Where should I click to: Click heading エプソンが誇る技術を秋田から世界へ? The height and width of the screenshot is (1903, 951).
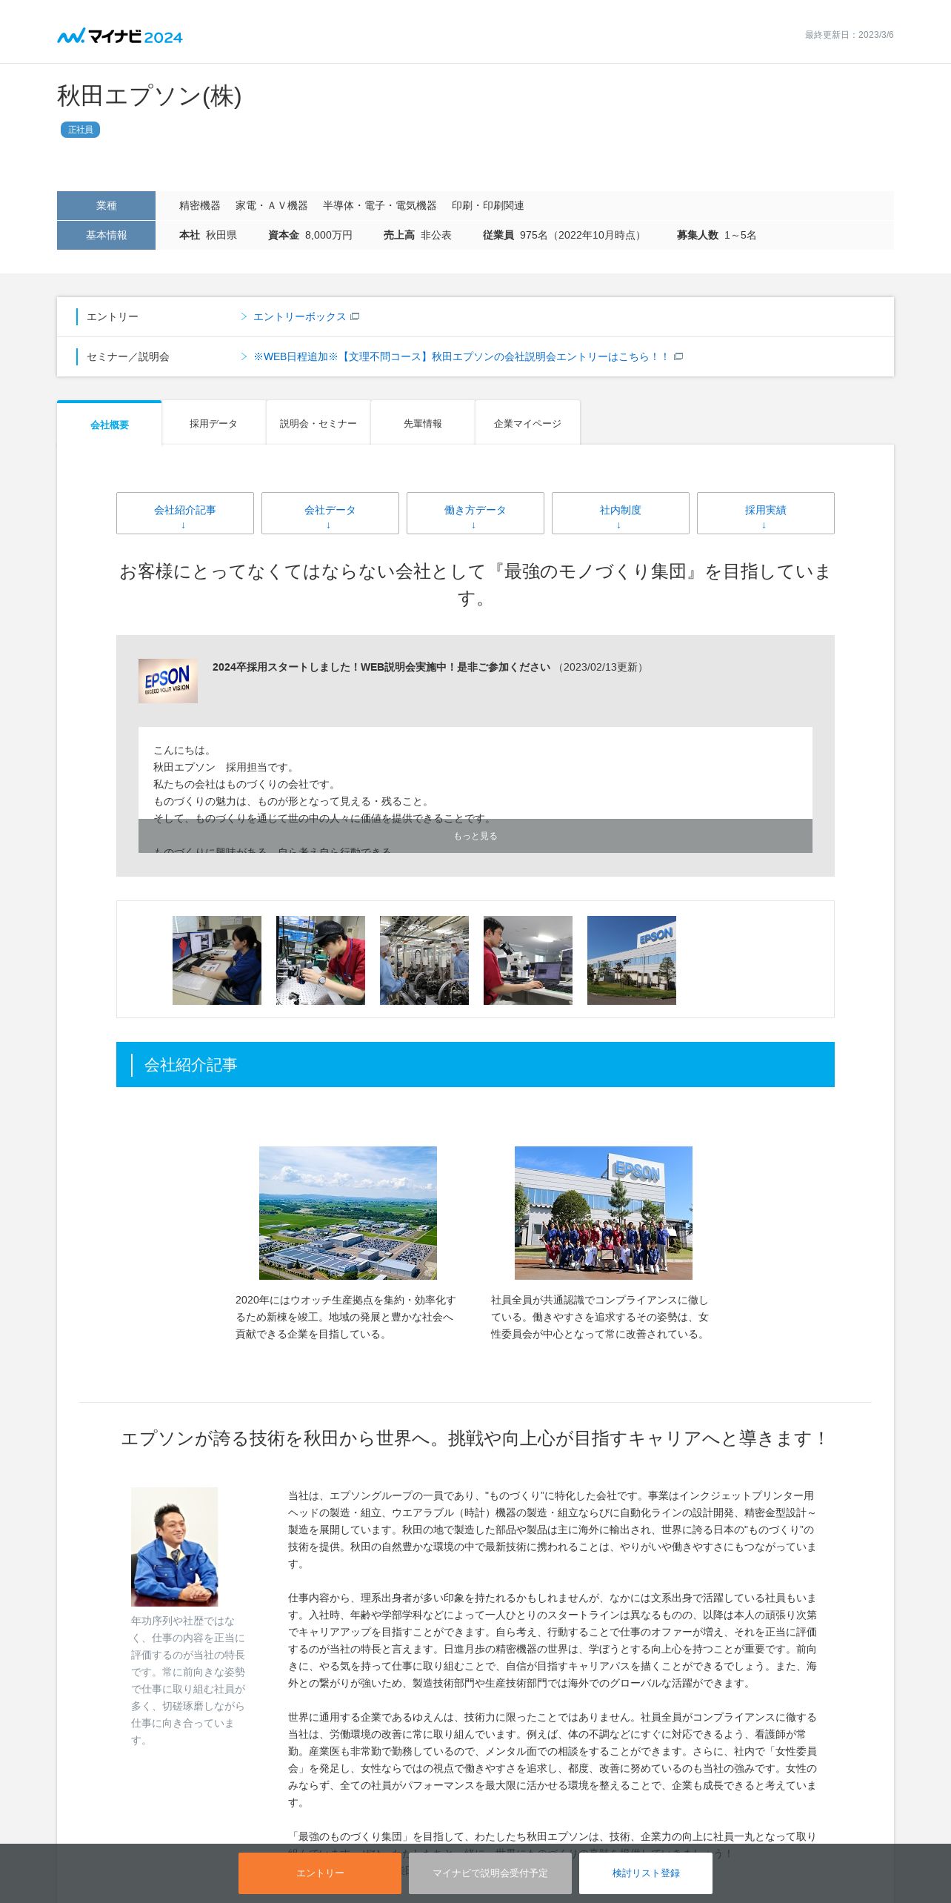pos(475,1438)
